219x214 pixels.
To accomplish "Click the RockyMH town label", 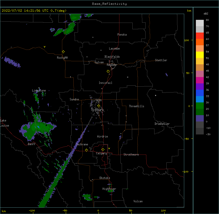I will pyautogui.click(x=62, y=58).
